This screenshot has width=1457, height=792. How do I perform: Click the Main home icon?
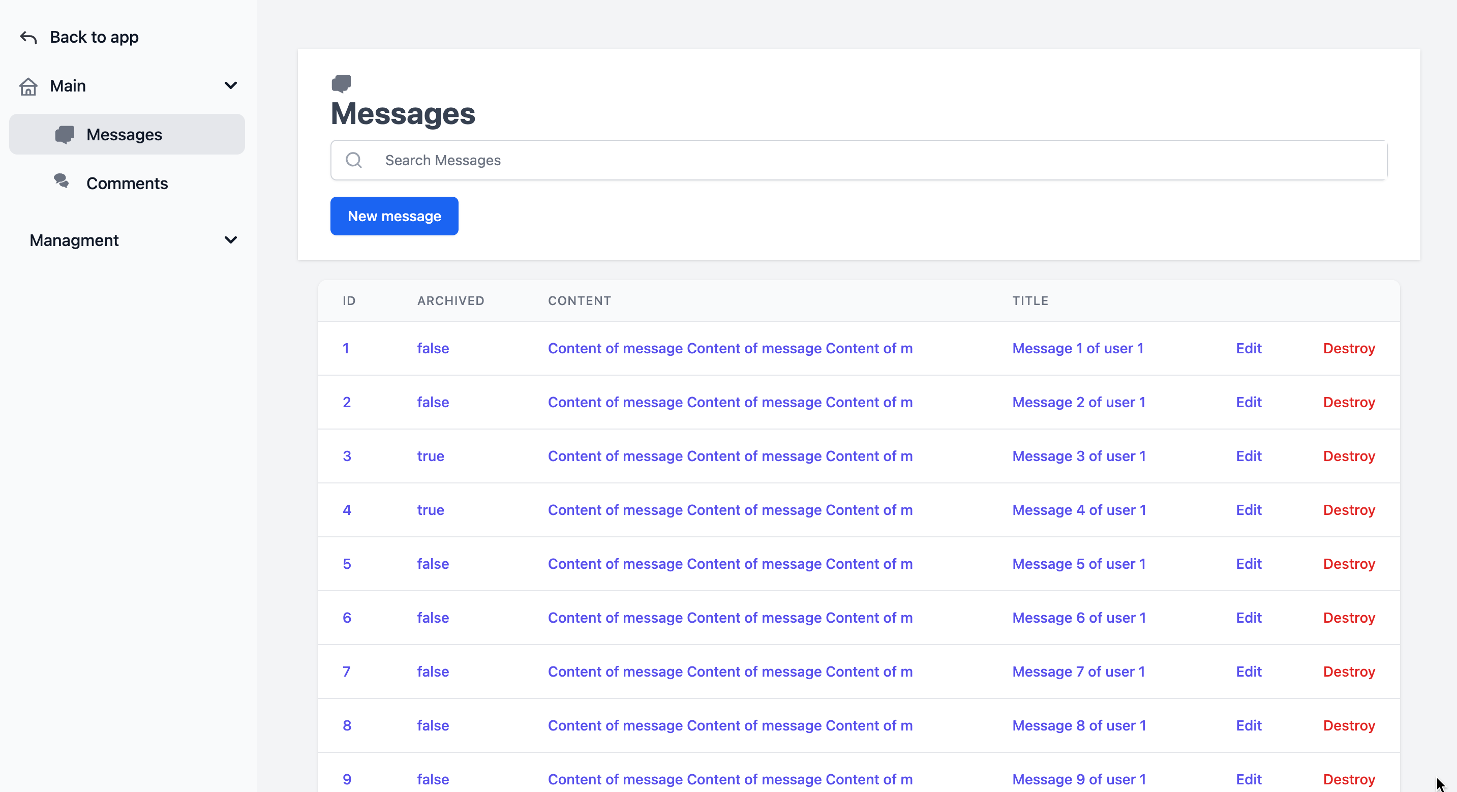point(28,86)
